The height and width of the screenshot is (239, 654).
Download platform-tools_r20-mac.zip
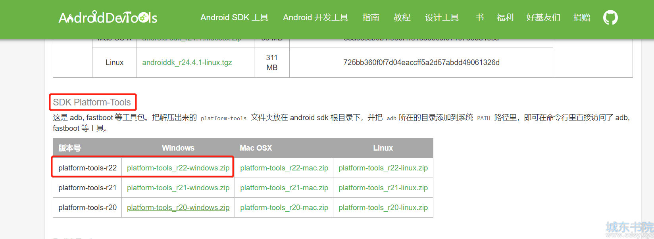(284, 208)
